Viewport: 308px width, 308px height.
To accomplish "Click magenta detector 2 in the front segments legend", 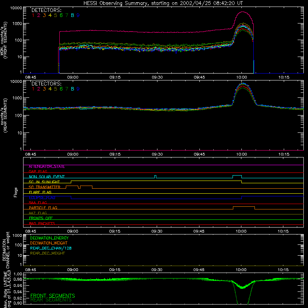I will [x=39, y=15].
